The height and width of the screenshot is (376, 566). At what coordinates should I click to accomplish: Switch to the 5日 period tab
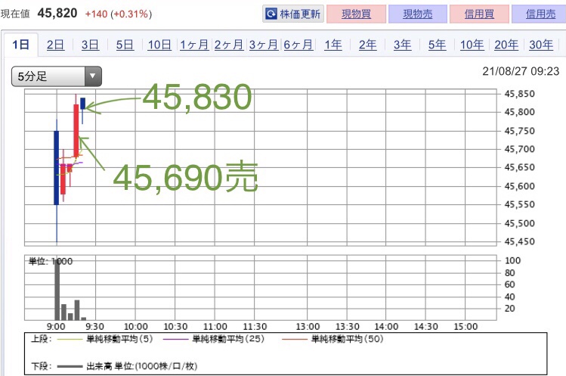pos(125,45)
